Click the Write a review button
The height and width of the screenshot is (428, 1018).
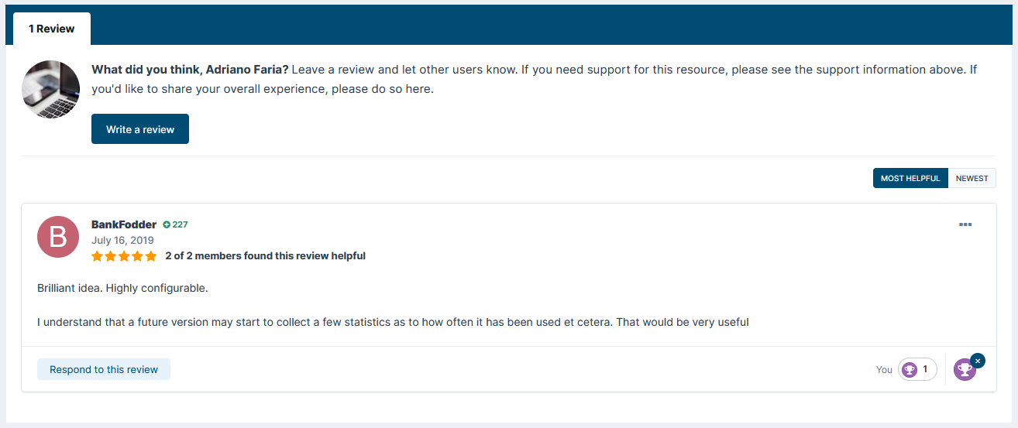(140, 129)
